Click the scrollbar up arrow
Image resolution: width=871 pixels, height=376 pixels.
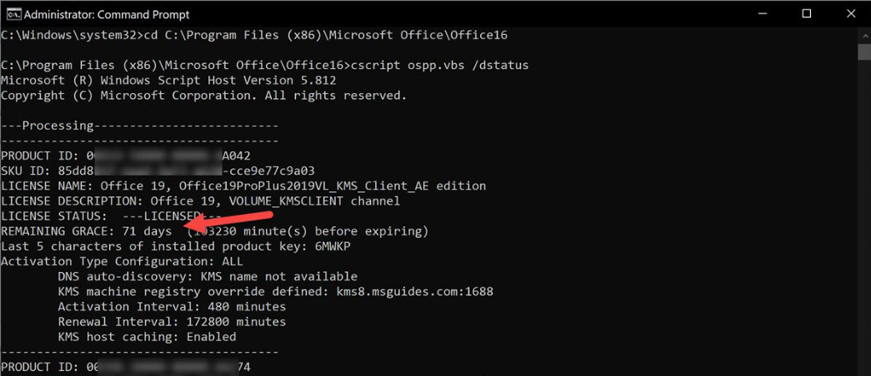pos(864,34)
